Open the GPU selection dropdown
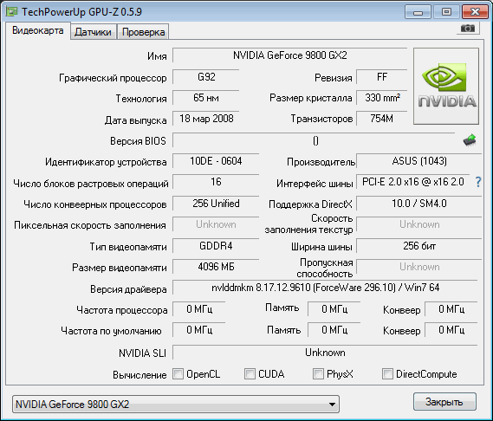 tap(175, 404)
